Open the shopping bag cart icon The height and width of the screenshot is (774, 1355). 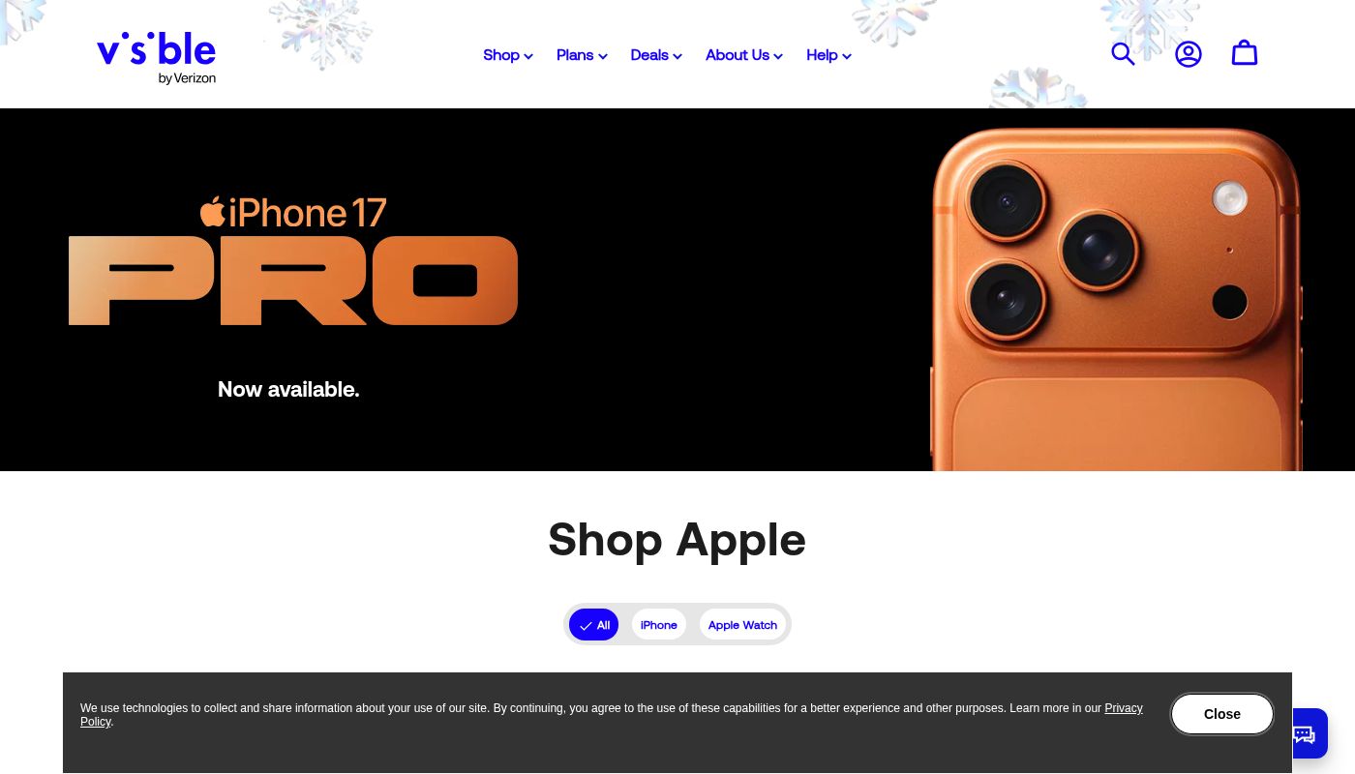tap(1245, 53)
